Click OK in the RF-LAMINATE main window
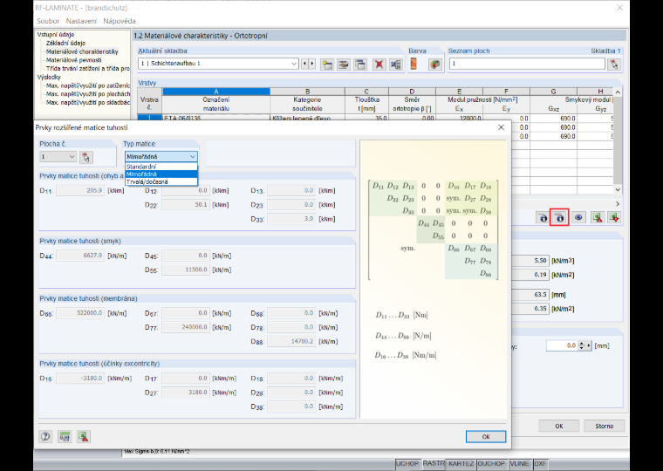This screenshot has width=663, height=471. [559, 426]
